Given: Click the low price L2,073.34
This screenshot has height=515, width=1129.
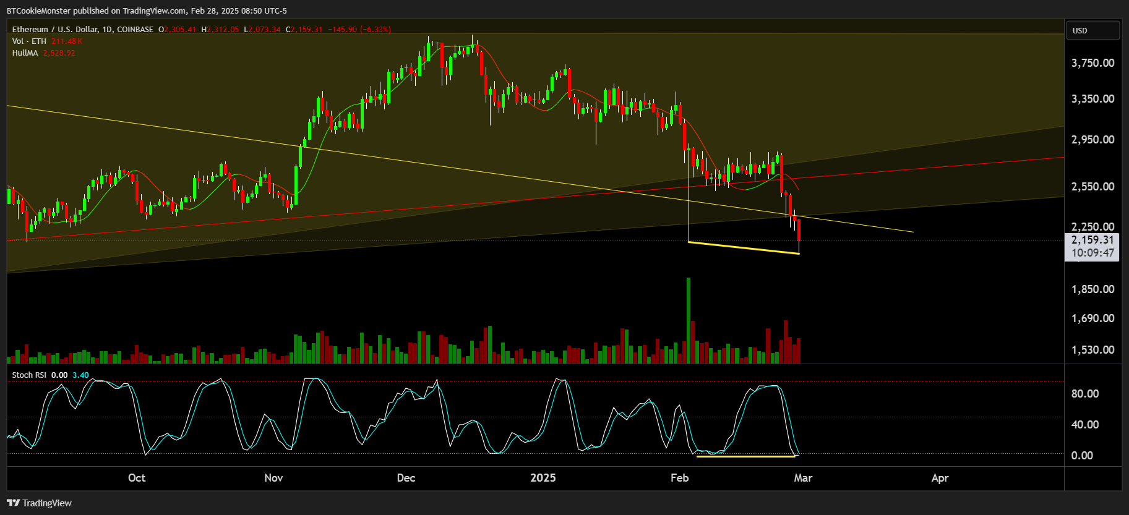Looking at the screenshot, I should [262, 29].
